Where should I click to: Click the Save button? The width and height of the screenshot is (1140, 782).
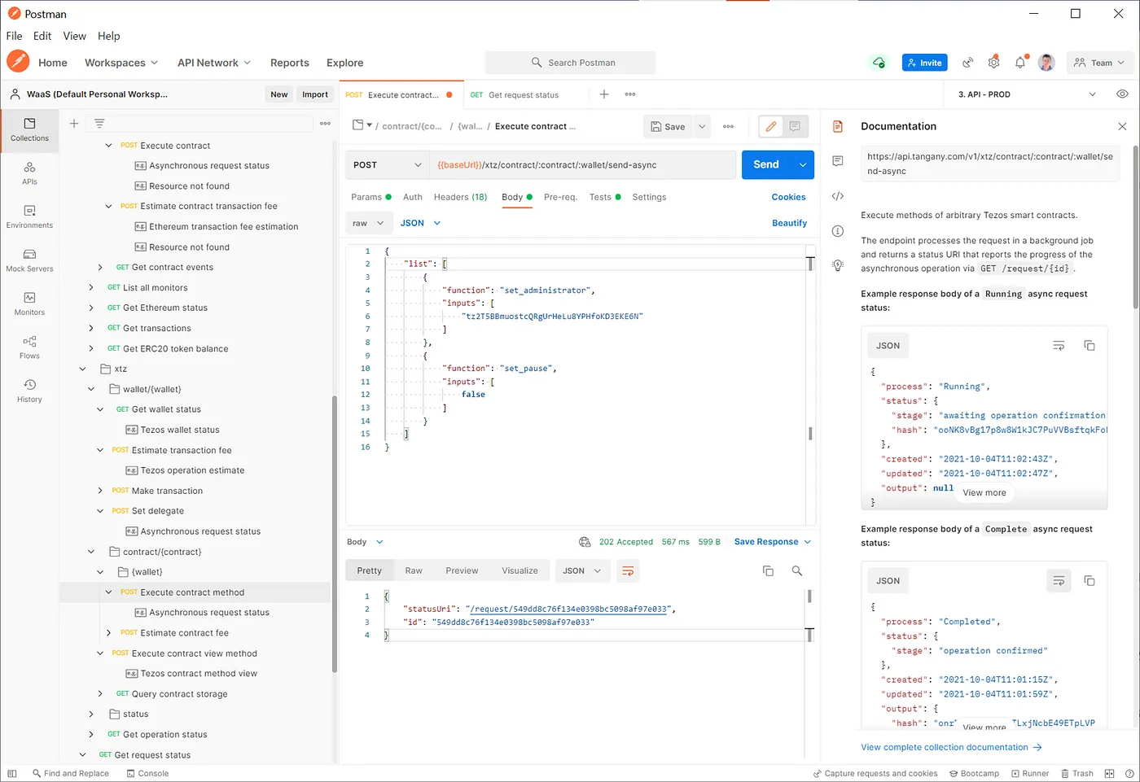click(x=668, y=127)
